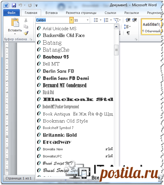Open the bullet library dropdown arrow

[x=100, y=20]
